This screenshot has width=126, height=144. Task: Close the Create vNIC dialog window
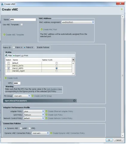point(120,3)
